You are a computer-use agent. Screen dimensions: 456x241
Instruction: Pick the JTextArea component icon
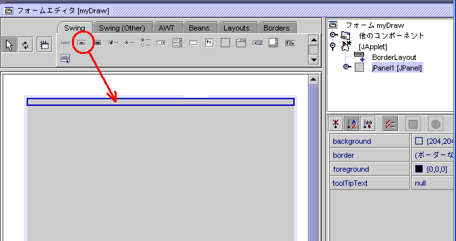click(209, 43)
